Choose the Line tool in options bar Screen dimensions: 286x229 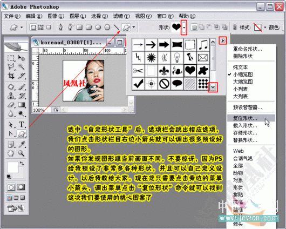click(117, 28)
